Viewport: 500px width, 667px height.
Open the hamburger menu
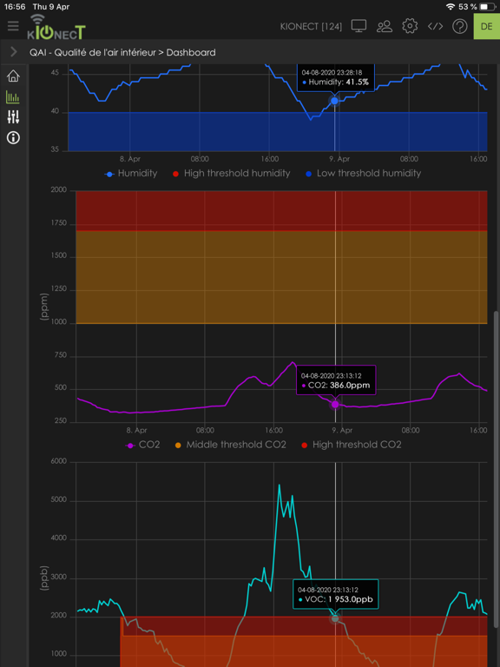click(13, 26)
